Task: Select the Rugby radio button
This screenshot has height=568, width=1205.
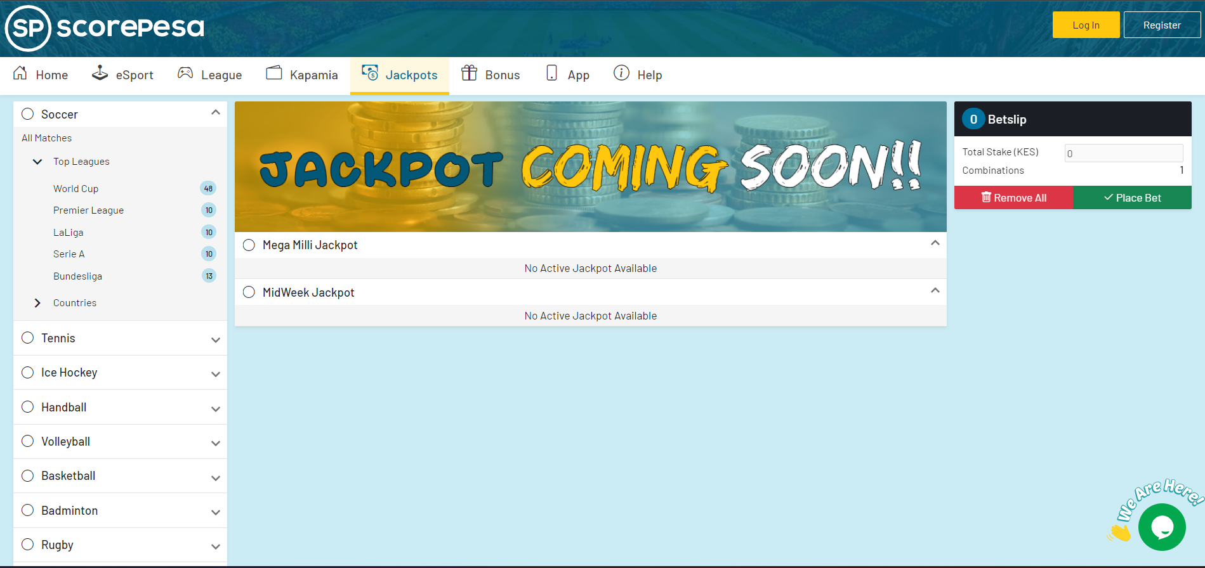Action: point(28,545)
